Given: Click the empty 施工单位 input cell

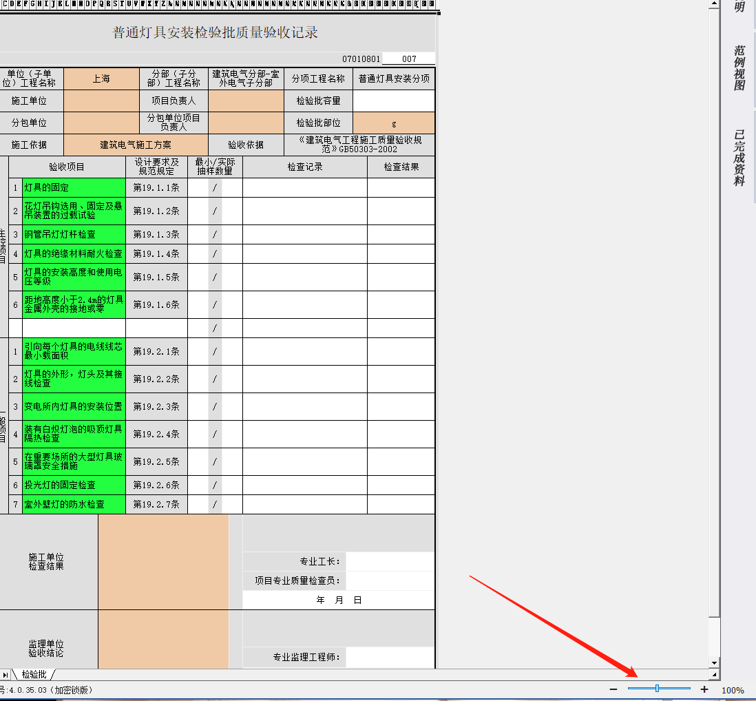Looking at the screenshot, I should [101, 101].
